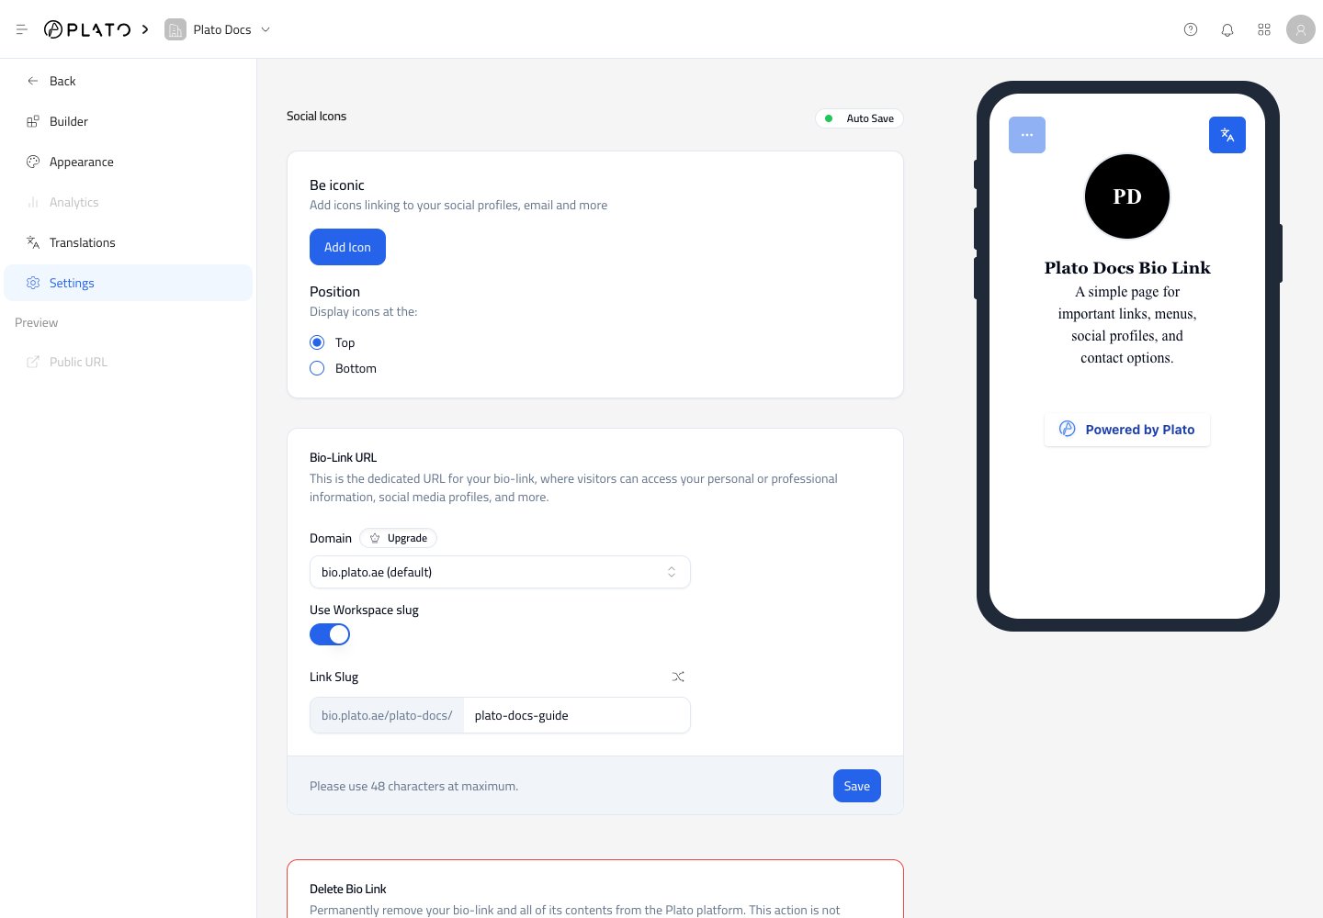Click the Builder icon in the sidebar
1323x918 pixels.
[33, 121]
